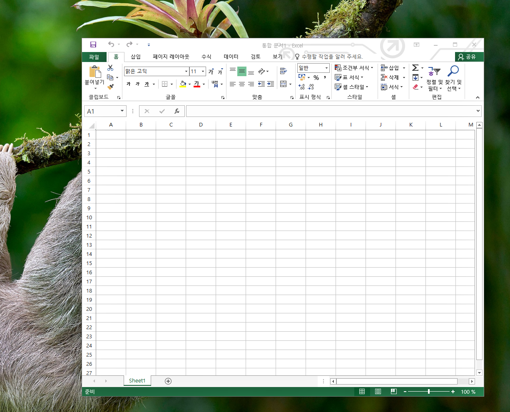Apply the red font color swatch
The width and height of the screenshot is (510, 412).
(197, 84)
